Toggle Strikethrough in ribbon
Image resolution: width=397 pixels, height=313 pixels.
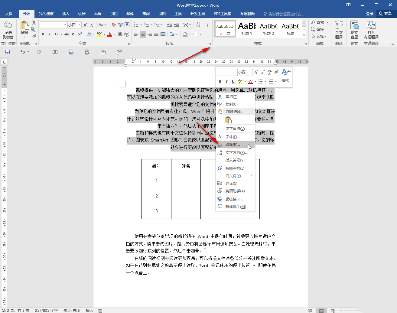click(67, 34)
